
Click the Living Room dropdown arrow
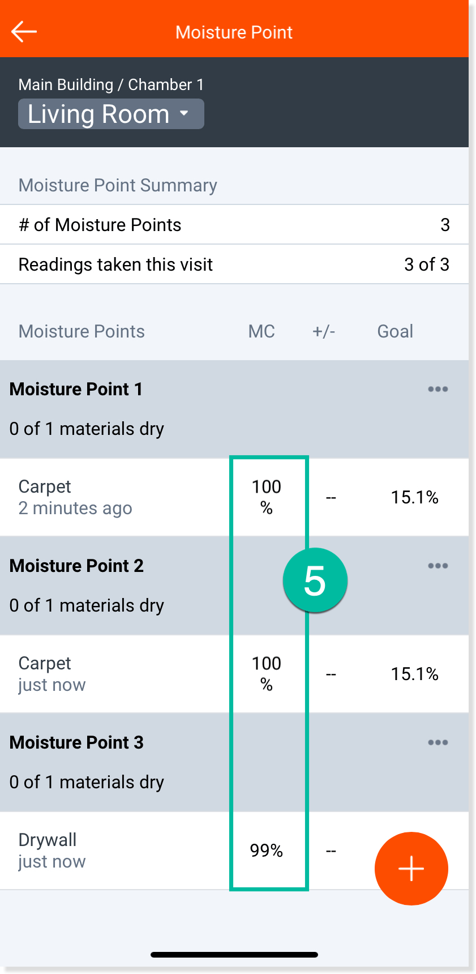184,114
